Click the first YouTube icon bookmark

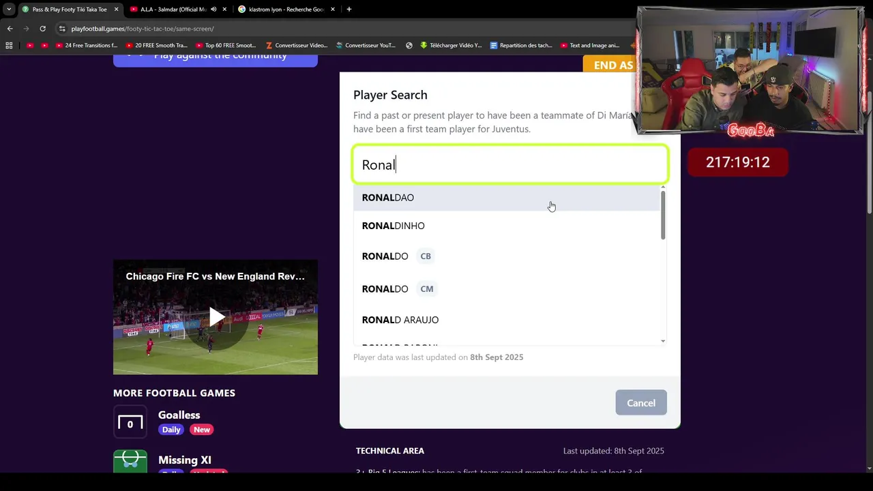pyautogui.click(x=30, y=46)
